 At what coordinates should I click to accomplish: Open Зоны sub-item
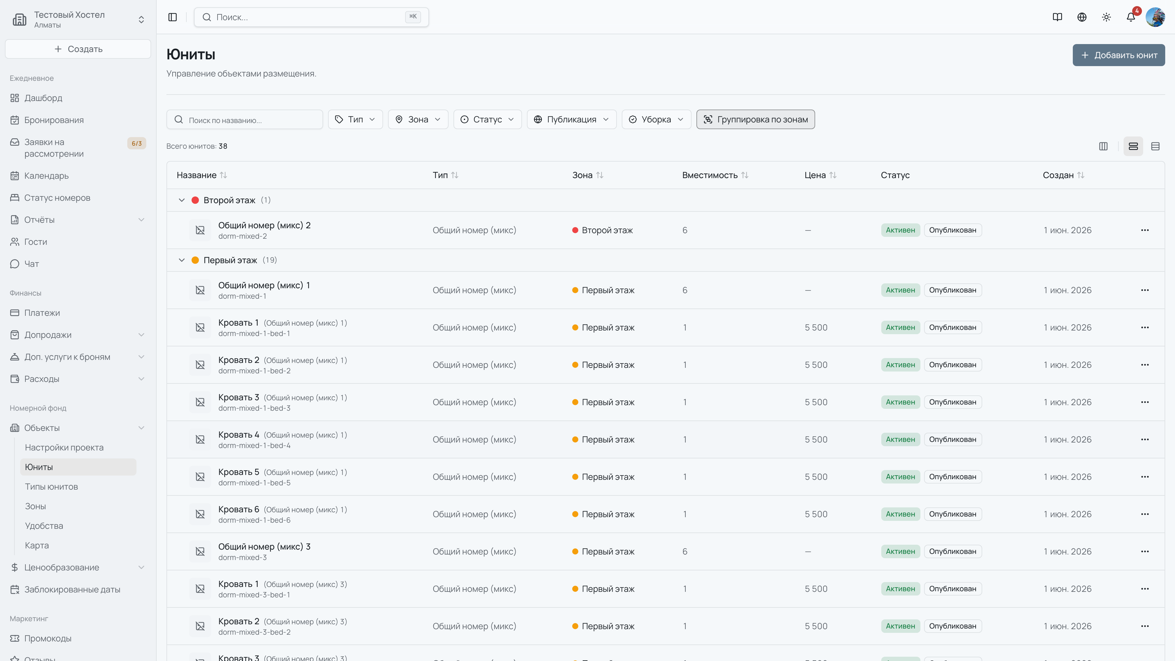point(78,506)
